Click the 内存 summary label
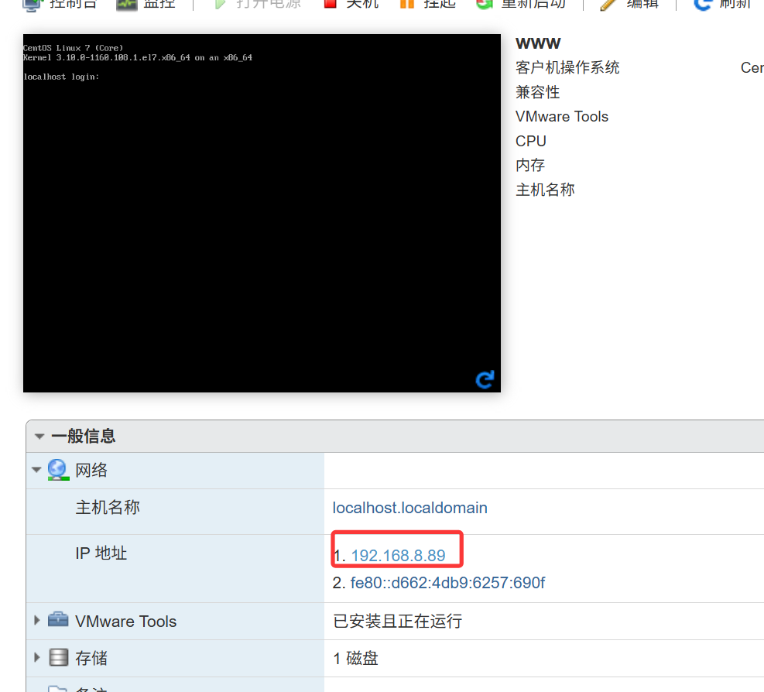Screen dimensions: 764x692 (x=530, y=165)
